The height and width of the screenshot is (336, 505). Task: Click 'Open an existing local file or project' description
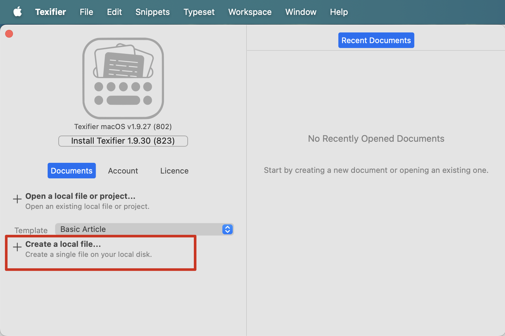(x=87, y=207)
